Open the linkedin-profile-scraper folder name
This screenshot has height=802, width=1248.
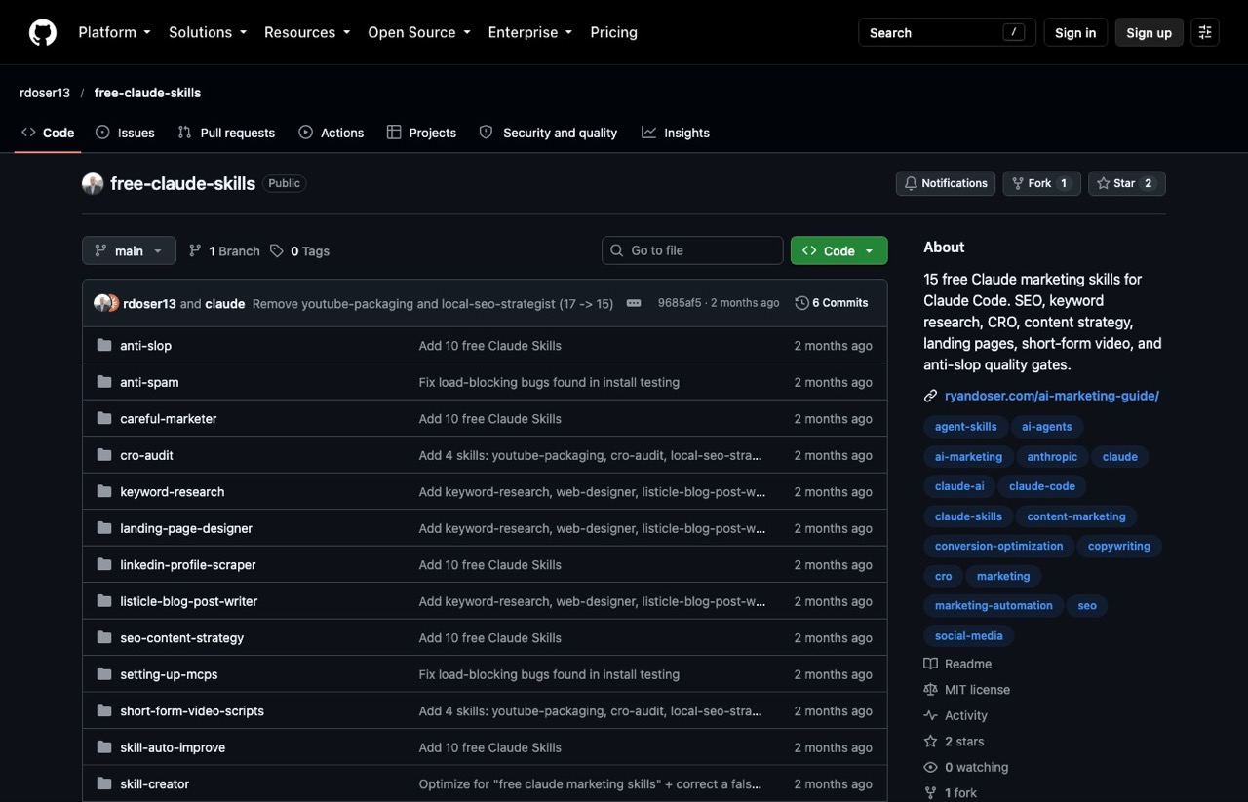pos(188,565)
